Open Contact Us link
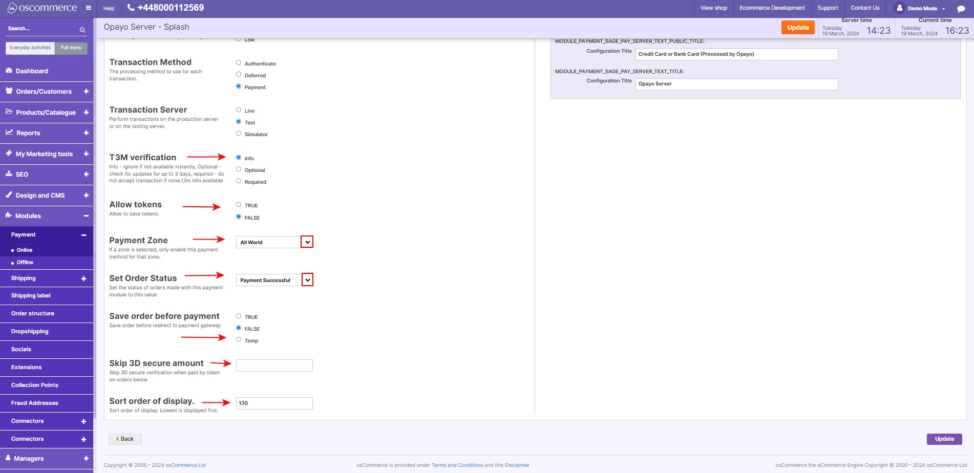 [x=865, y=8]
